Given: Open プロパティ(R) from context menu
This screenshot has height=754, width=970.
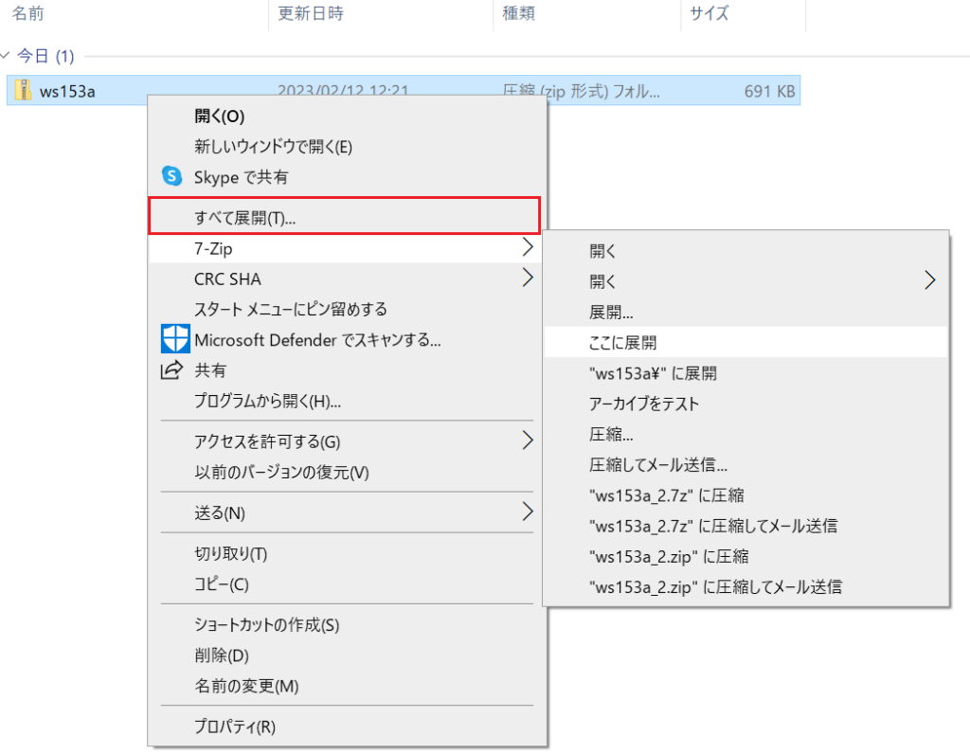Looking at the screenshot, I should pos(235,727).
